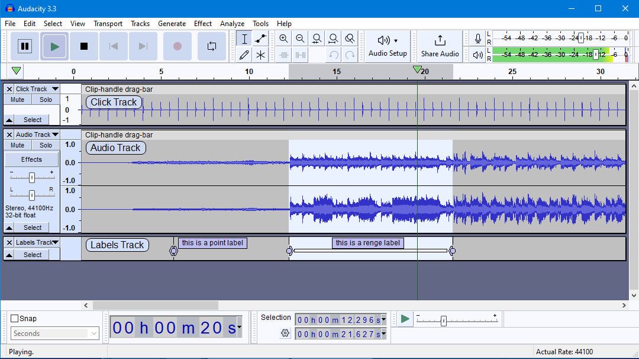Close the Click Track
Viewport: 639px width, 359px height.
[9, 89]
